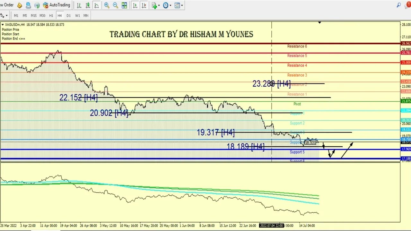Select the Support 2 label
The height and width of the screenshot is (231, 411).
click(x=297, y=123)
